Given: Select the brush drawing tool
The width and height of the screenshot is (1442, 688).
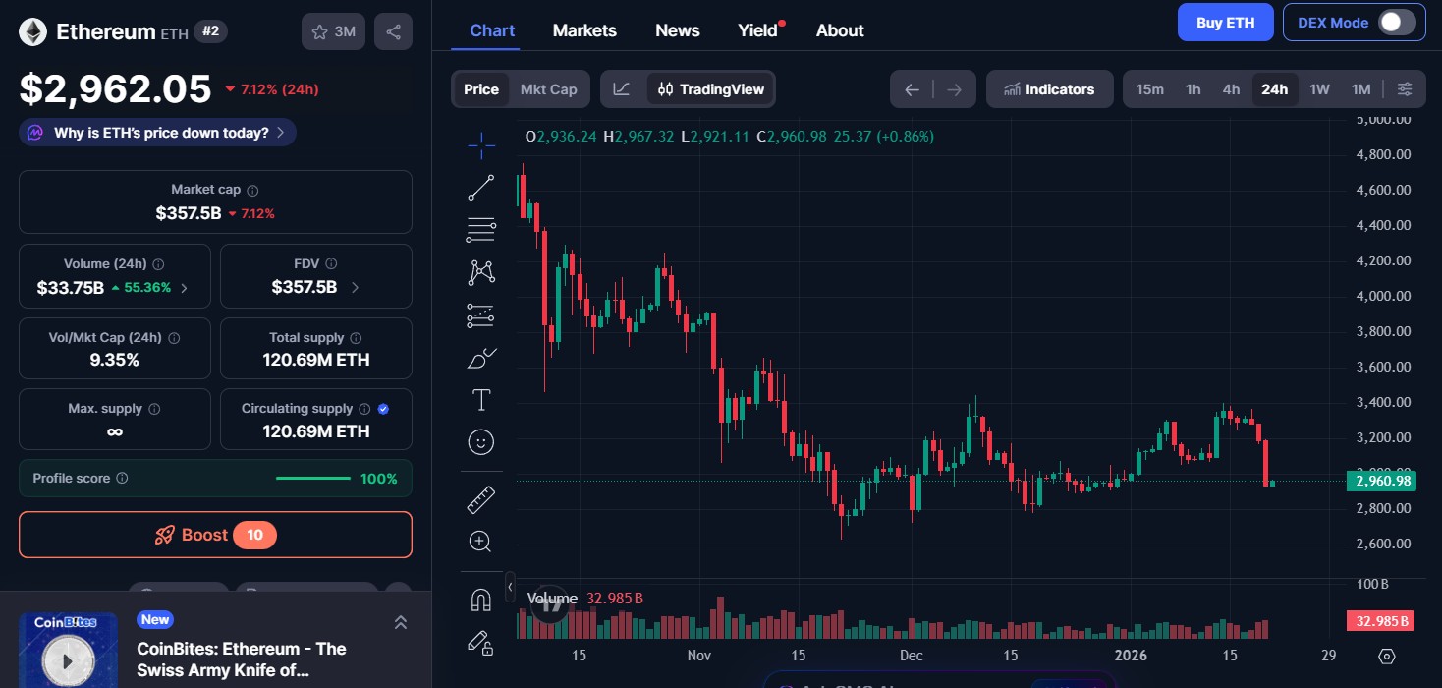Looking at the screenshot, I should 481,357.
